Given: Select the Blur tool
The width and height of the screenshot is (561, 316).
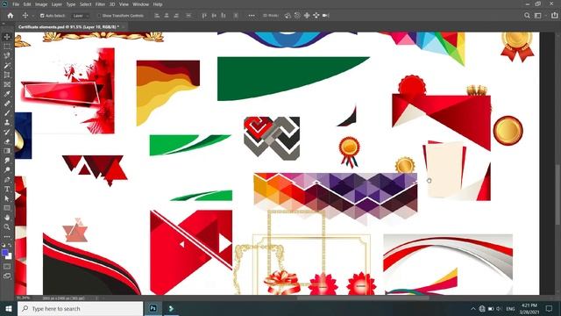Looking at the screenshot, I should (x=7, y=160).
